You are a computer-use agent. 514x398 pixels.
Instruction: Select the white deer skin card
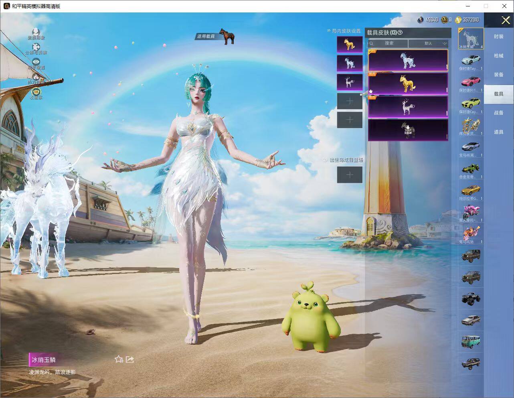pyautogui.click(x=408, y=107)
